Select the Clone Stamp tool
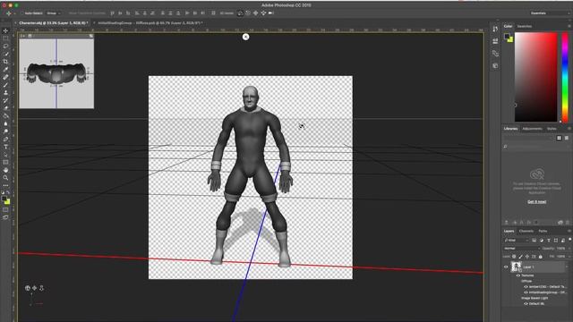 (x=5, y=92)
